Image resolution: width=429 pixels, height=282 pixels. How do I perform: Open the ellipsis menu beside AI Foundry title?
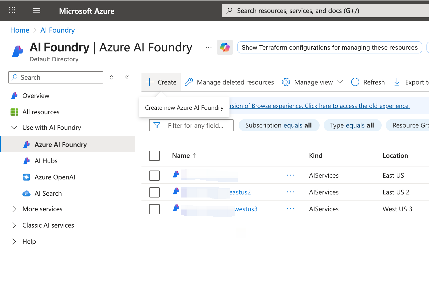pos(208,47)
